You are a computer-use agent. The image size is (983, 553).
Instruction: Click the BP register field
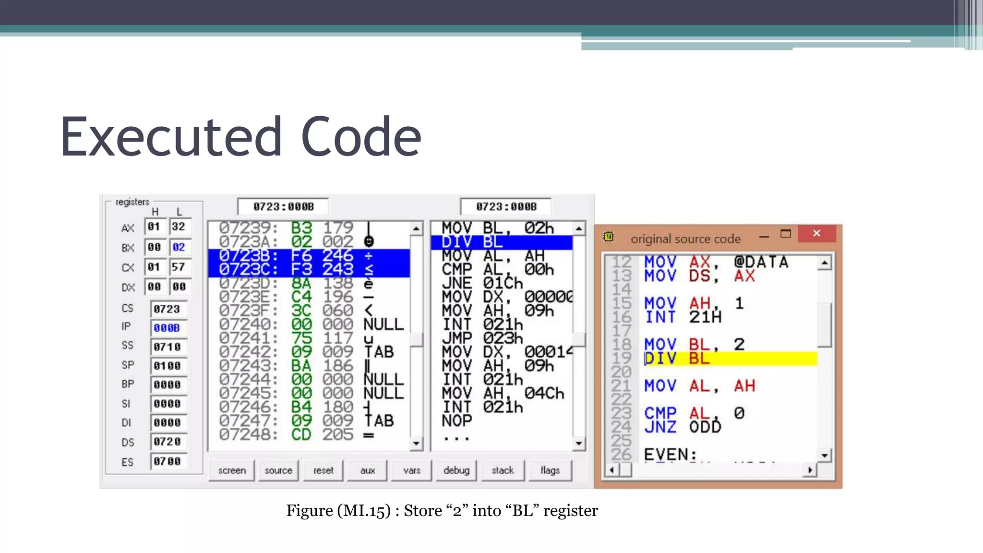coord(168,385)
